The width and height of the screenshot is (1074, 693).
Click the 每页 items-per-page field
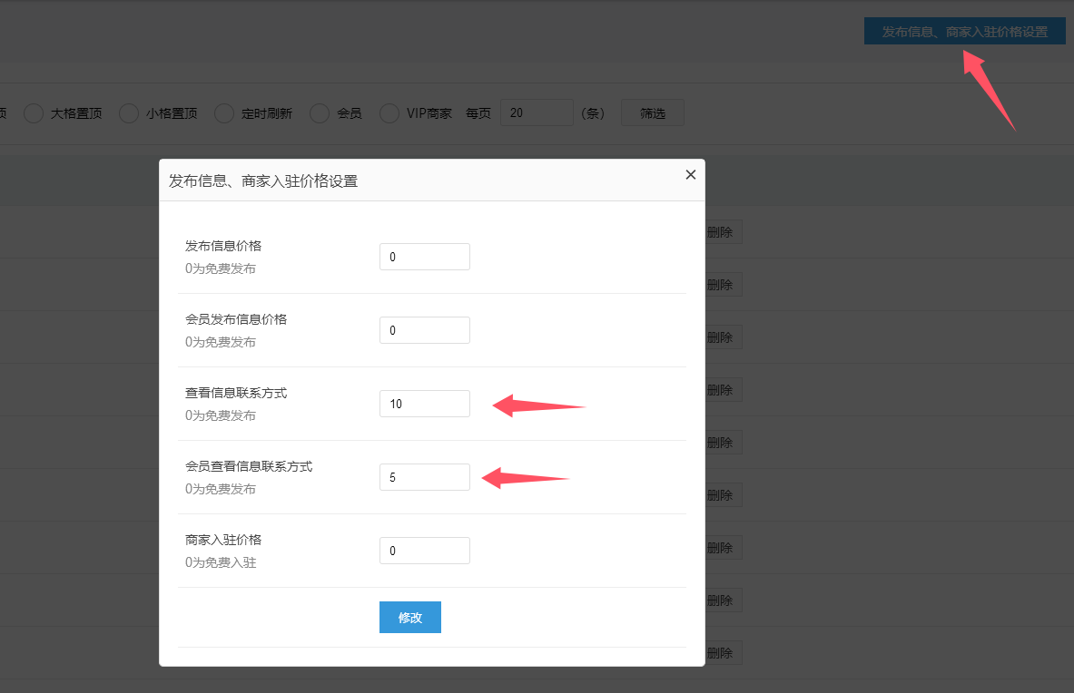[536, 113]
